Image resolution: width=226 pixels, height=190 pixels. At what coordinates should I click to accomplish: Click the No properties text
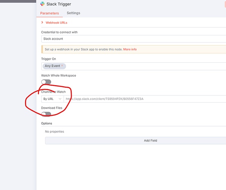coord(55,131)
